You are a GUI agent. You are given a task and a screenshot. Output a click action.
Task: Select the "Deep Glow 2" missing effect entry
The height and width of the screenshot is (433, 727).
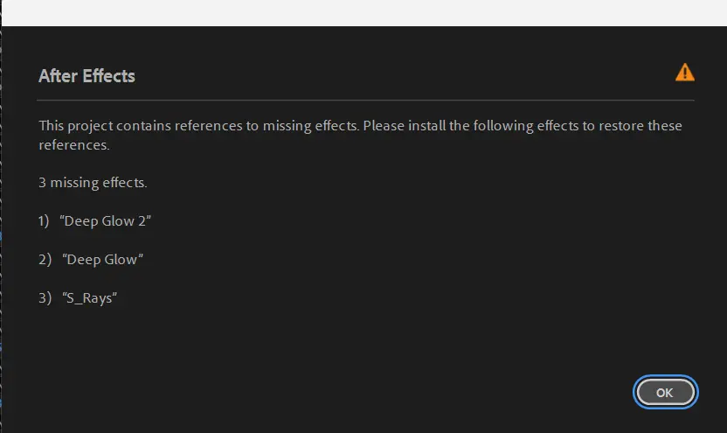click(x=106, y=221)
